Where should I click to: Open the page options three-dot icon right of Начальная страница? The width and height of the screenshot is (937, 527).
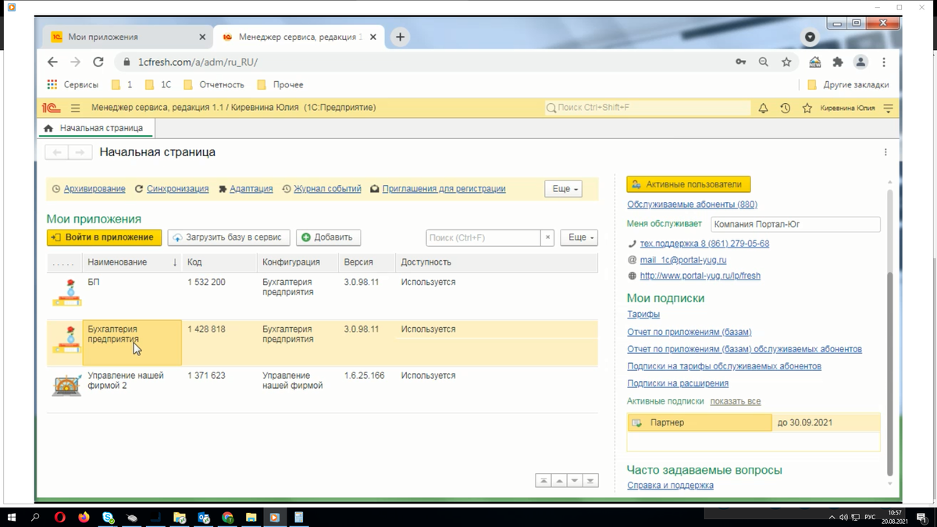(x=885, y=152)
